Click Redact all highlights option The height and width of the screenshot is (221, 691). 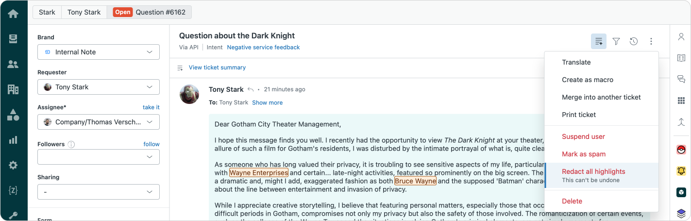coord(593,171)
